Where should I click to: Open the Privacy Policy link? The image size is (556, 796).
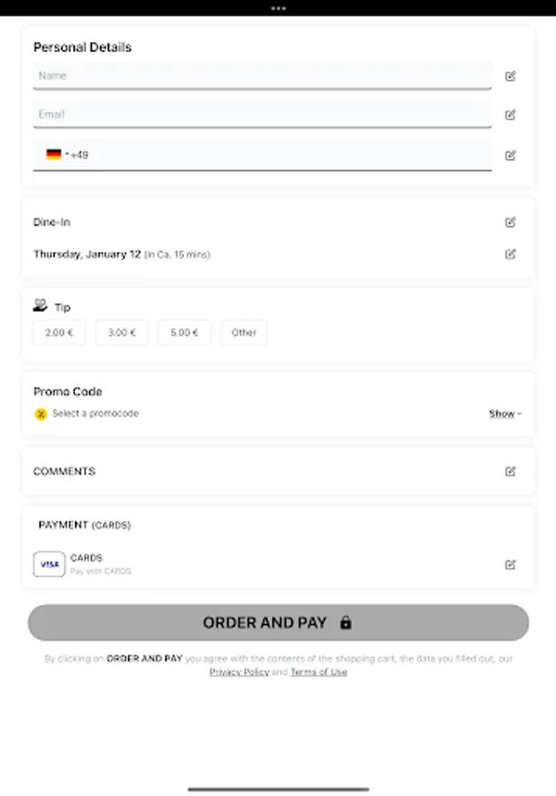tap(239, 671)
